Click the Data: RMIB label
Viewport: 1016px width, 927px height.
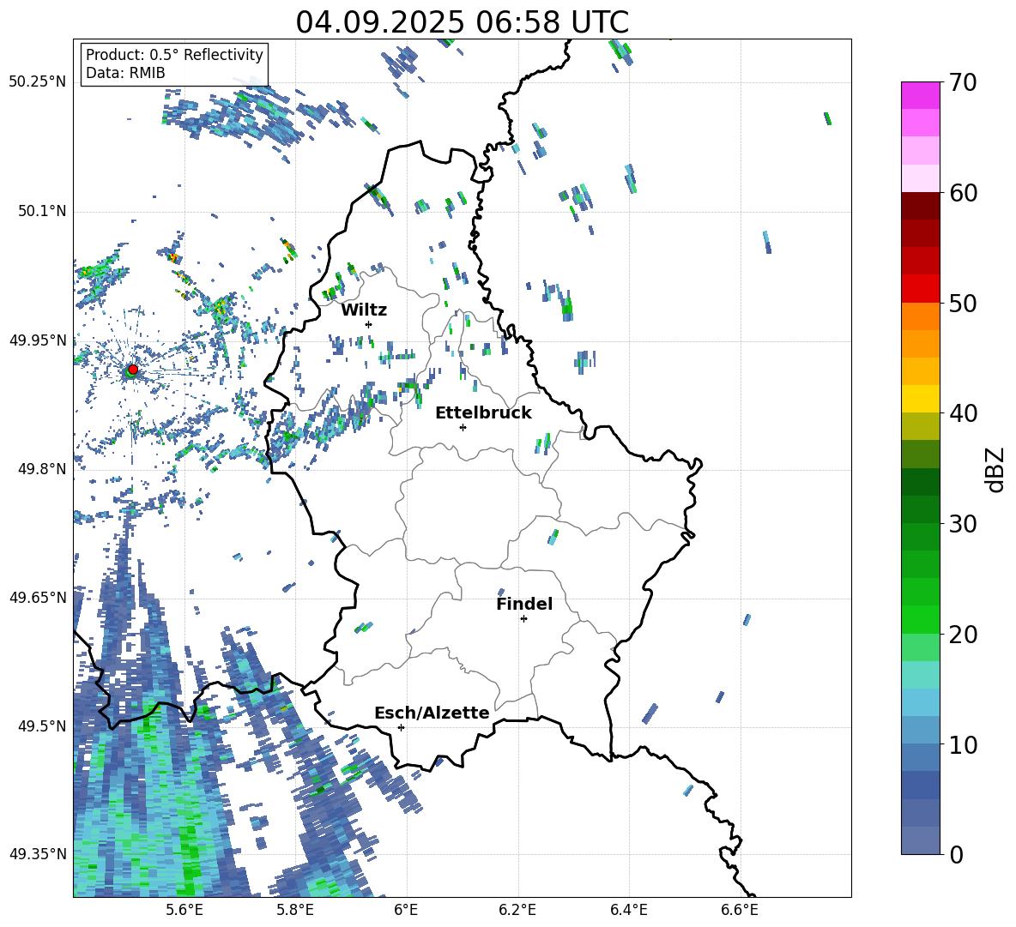click(125, 73)
